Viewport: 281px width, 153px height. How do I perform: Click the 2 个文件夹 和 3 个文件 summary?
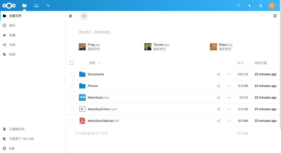tap(92, 134)
